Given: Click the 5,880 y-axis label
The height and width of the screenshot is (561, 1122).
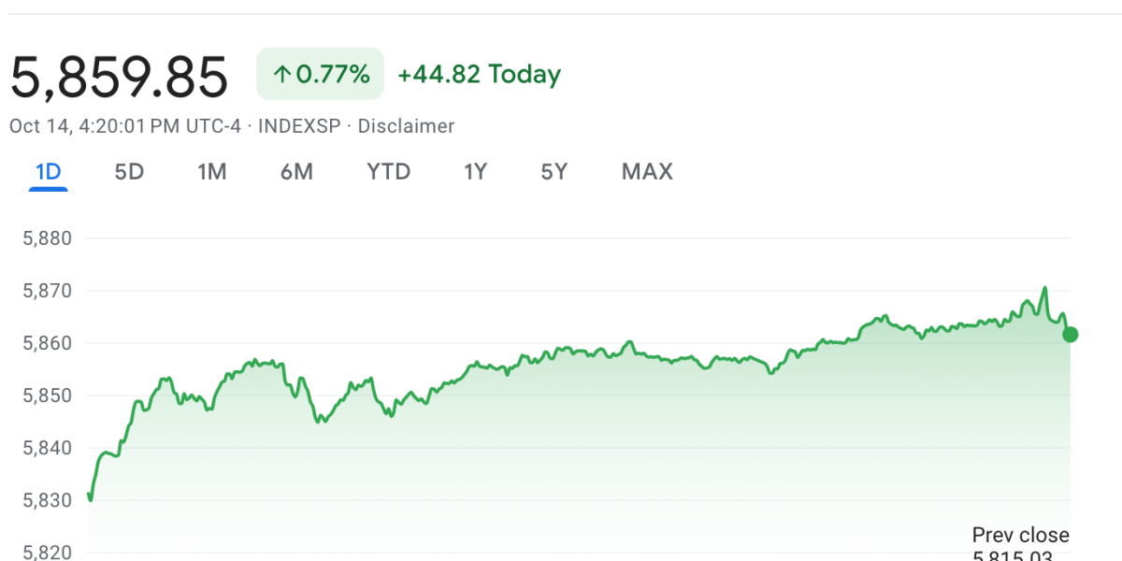Looking at the screenshot, I should (47, 238).
